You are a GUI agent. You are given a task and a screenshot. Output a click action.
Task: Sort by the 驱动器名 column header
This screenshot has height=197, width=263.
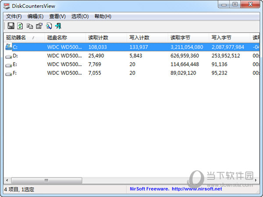click(24, 38)
